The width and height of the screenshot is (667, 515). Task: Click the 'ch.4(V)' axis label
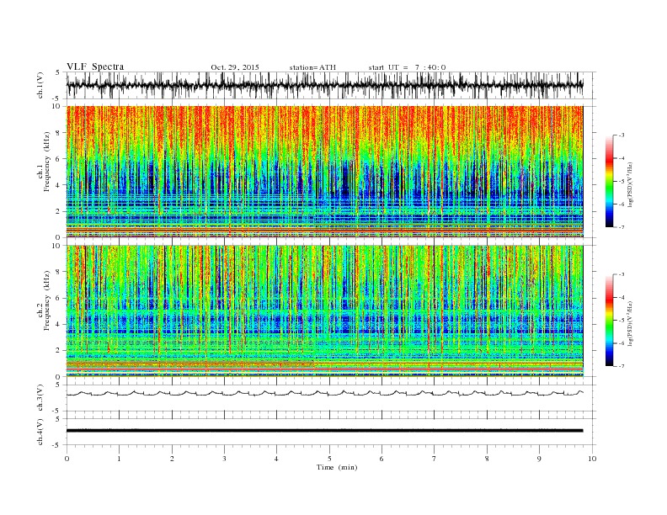[x=40, y=432]
